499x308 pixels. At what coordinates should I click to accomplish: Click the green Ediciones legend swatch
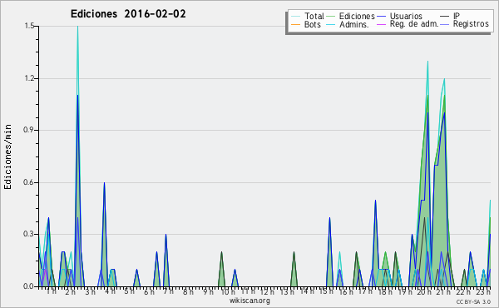click(331, 17)
